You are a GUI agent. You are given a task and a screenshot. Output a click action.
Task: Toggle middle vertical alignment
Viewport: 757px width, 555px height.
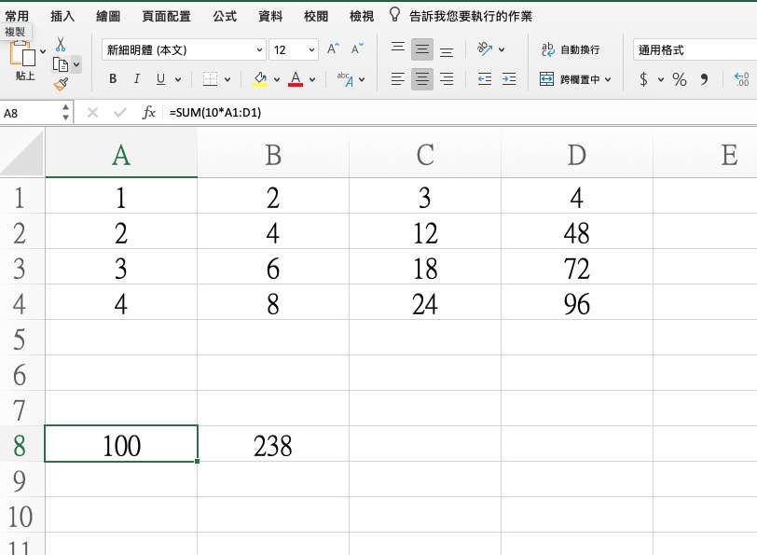coord(422,49)
